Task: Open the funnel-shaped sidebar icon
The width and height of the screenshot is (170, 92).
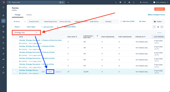Action: pyautogui.click(x=3, y=32)
